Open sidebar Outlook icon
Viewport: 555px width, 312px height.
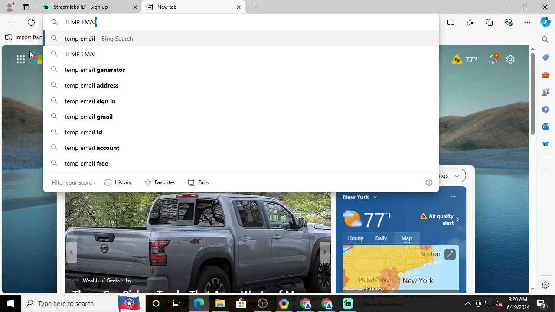[545, 127]
